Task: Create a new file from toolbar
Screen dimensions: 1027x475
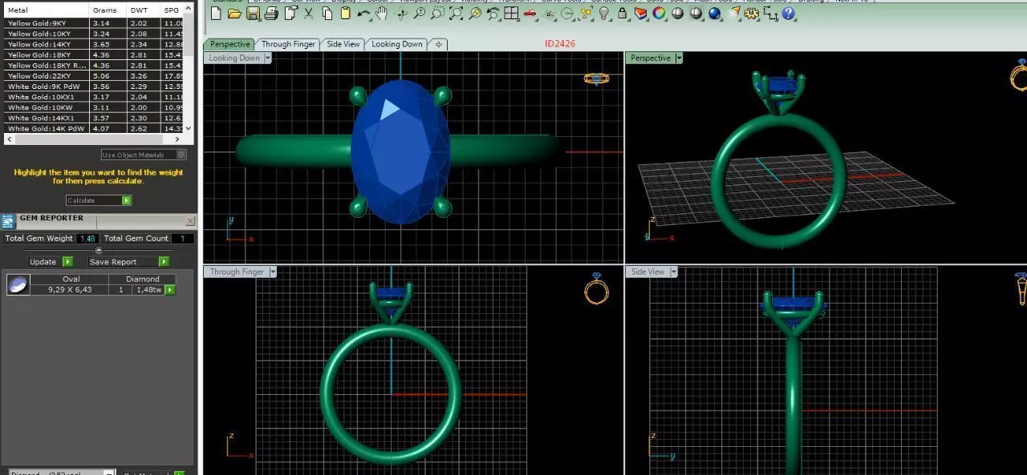Action: point(216,14)
